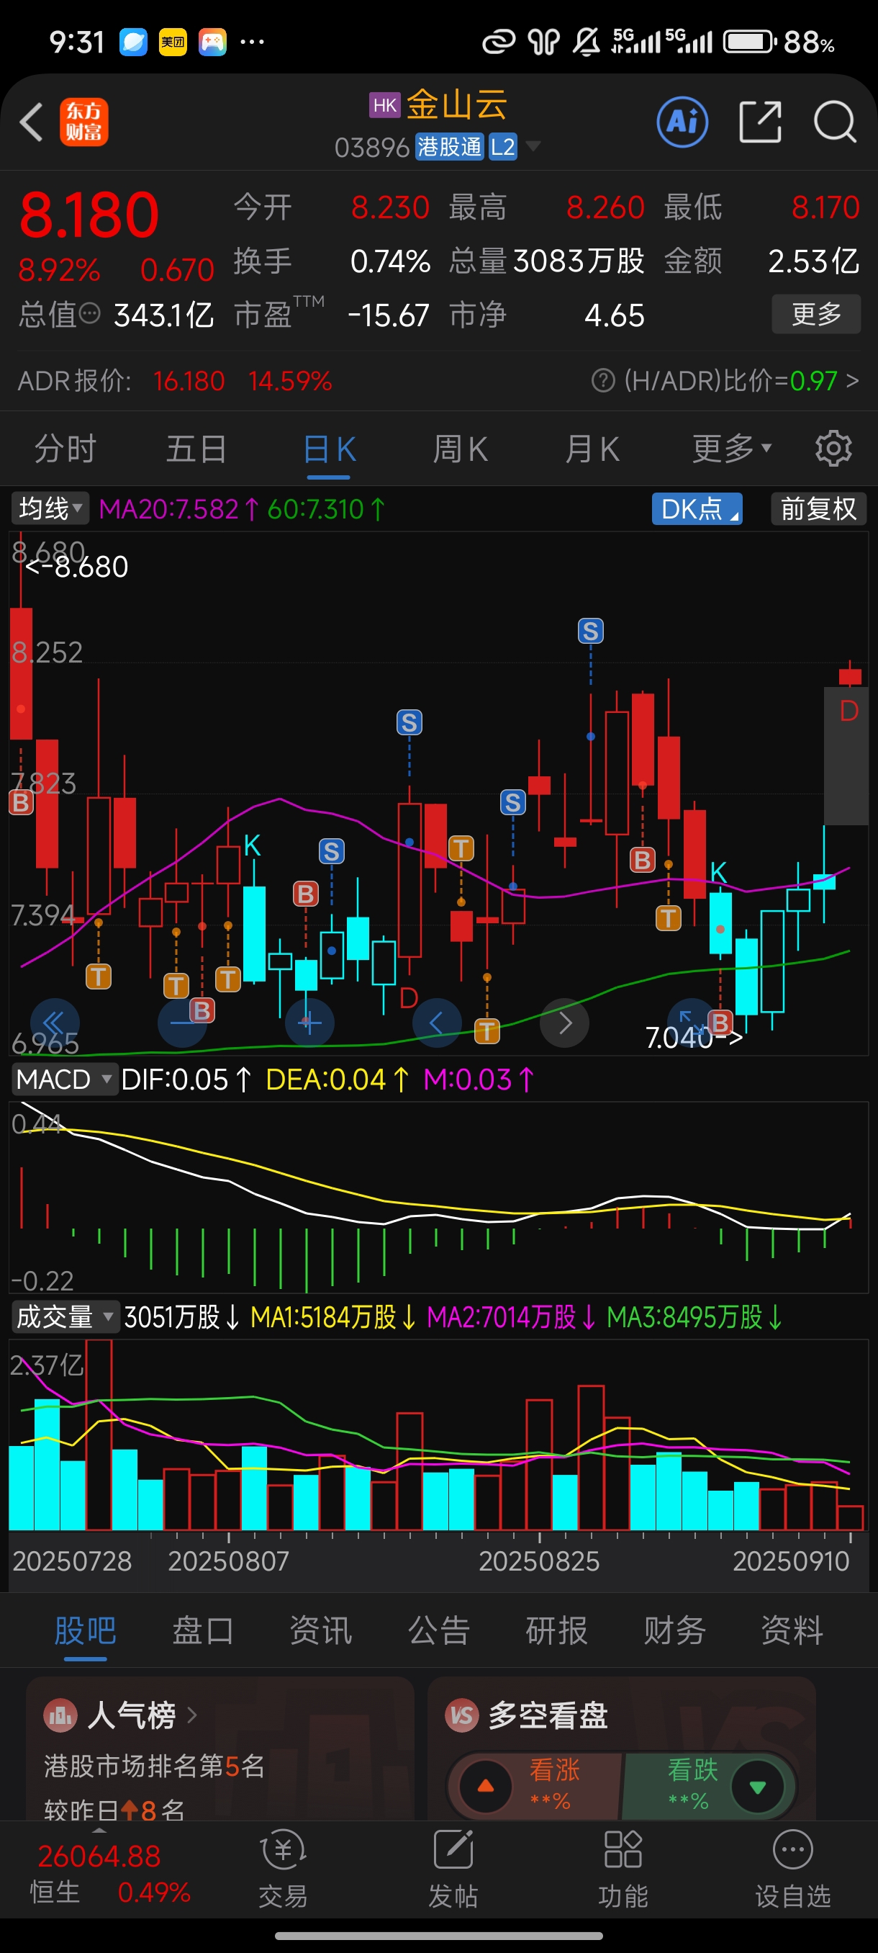Image resolution: width=878 pixels, height=1953 pixels.
Task: Tap the share icon
Action: pos(760,121)
